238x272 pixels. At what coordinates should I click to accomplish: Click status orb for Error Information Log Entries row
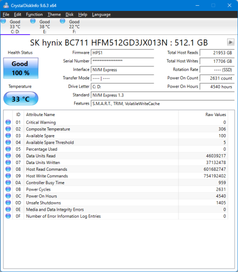coord(8,216)
